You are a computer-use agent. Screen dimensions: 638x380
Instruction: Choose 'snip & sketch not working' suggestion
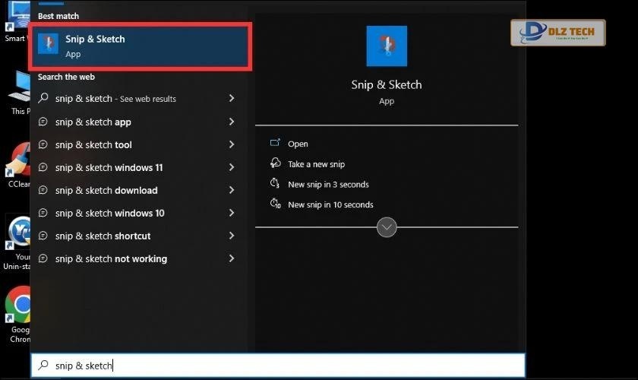click(x=111, y=258)
